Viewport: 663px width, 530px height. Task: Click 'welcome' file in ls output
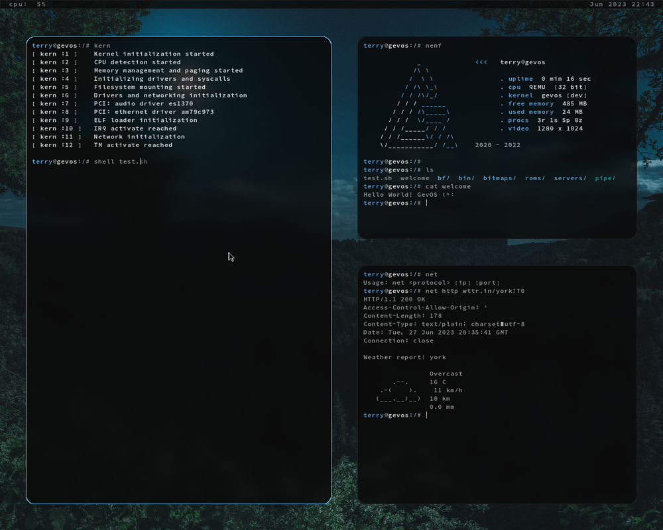tap(415, 178)
